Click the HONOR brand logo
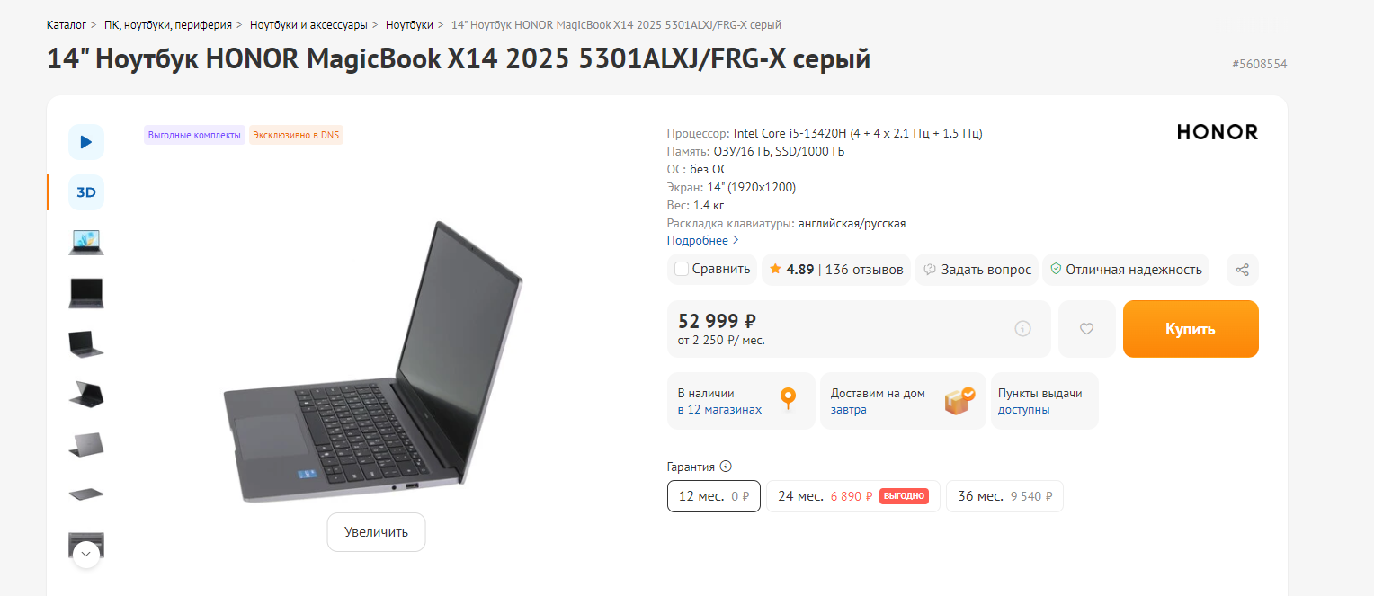This screenshot has width=1374, height=596. pos(1218,132)
